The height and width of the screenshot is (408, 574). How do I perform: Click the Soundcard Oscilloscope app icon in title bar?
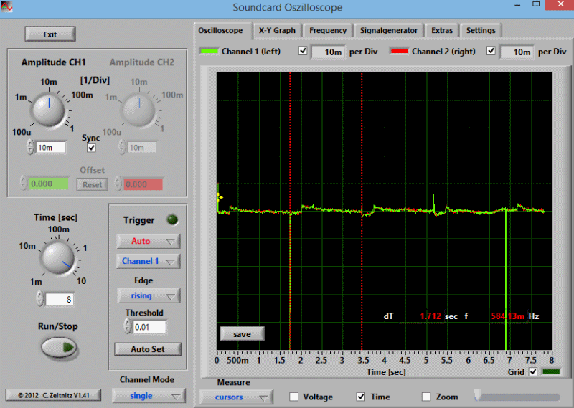click(6, 7)
